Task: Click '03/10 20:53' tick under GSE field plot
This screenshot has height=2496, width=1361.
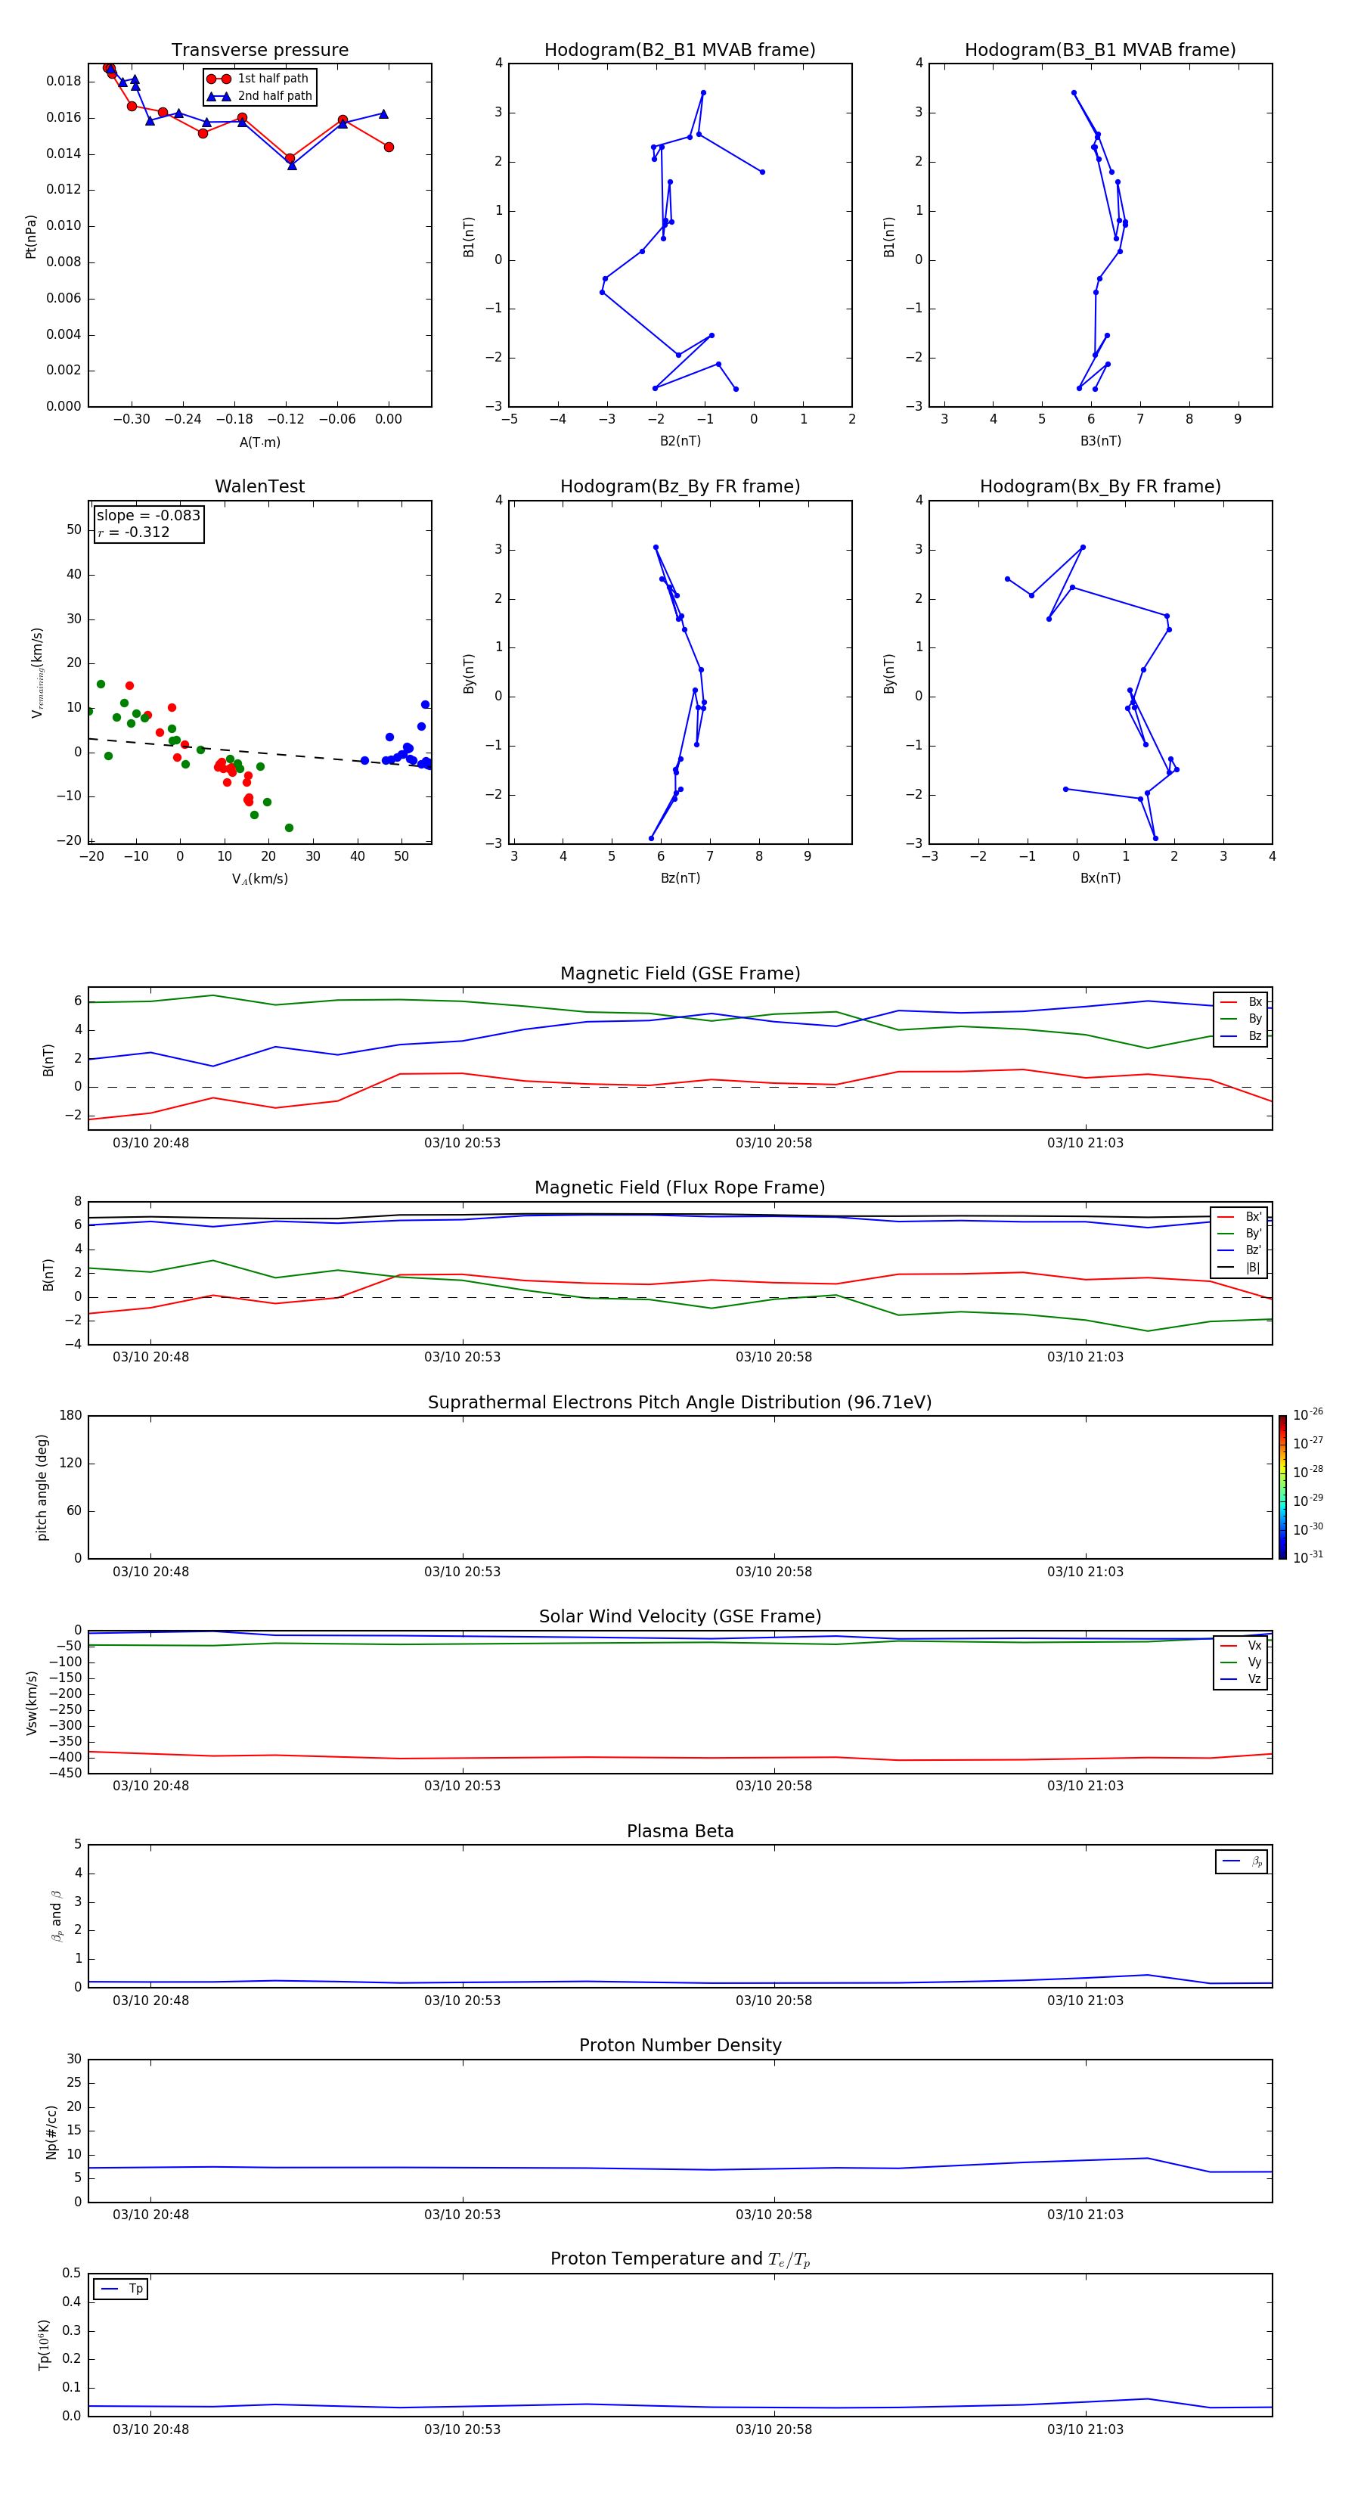Action: (x=462, y=1142)
